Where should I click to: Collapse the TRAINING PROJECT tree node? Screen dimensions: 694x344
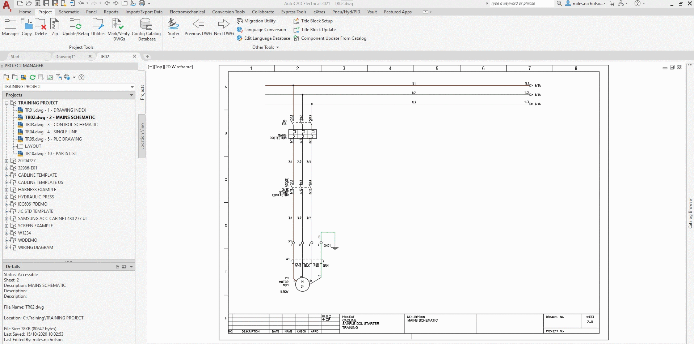point(7,103)
